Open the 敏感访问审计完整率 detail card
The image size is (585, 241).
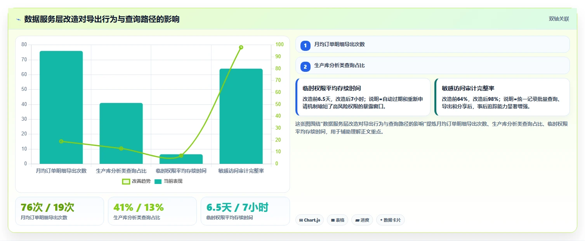pos(502,97)
